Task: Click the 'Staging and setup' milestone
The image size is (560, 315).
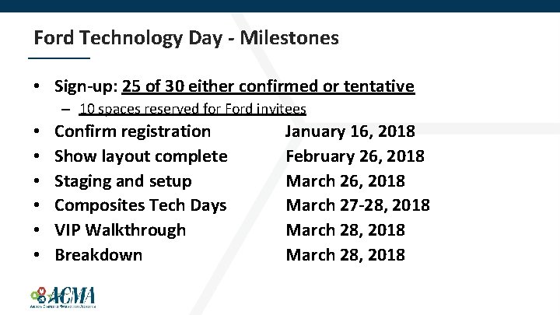Action: click(123, 181)
